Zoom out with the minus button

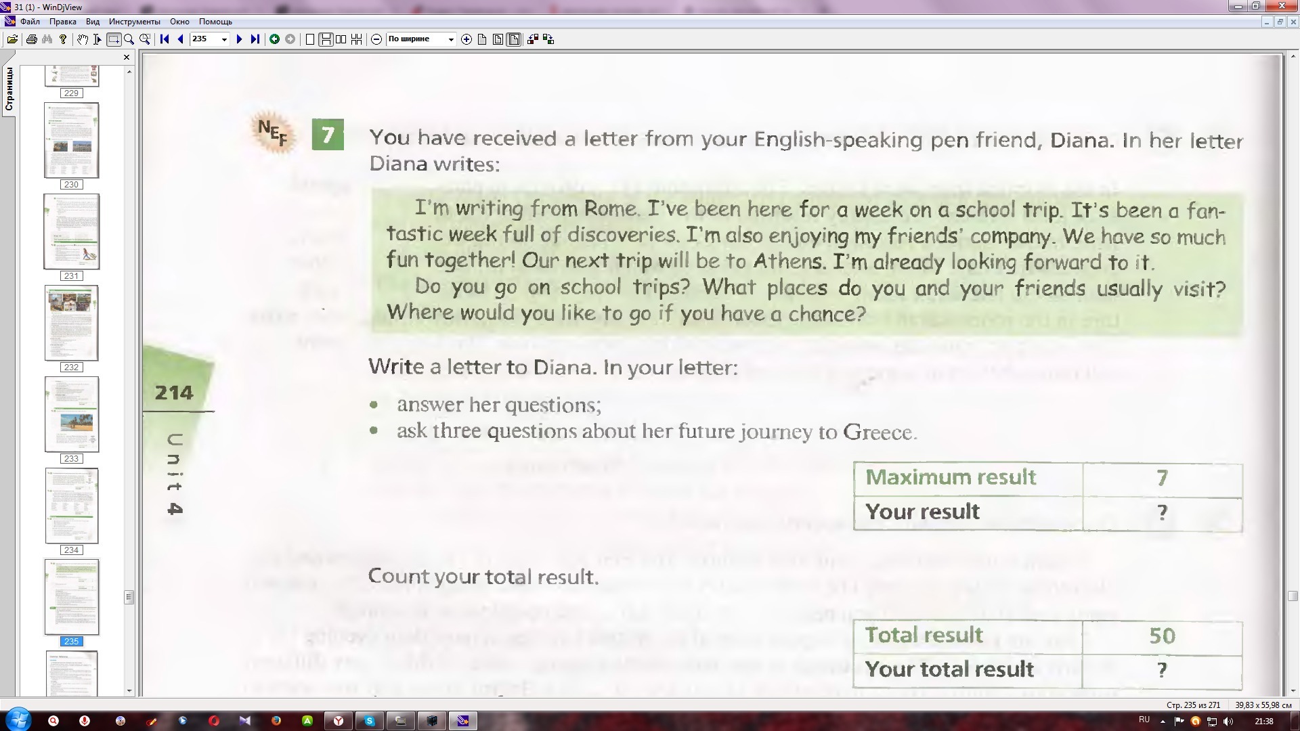click(x=376, y=39)
